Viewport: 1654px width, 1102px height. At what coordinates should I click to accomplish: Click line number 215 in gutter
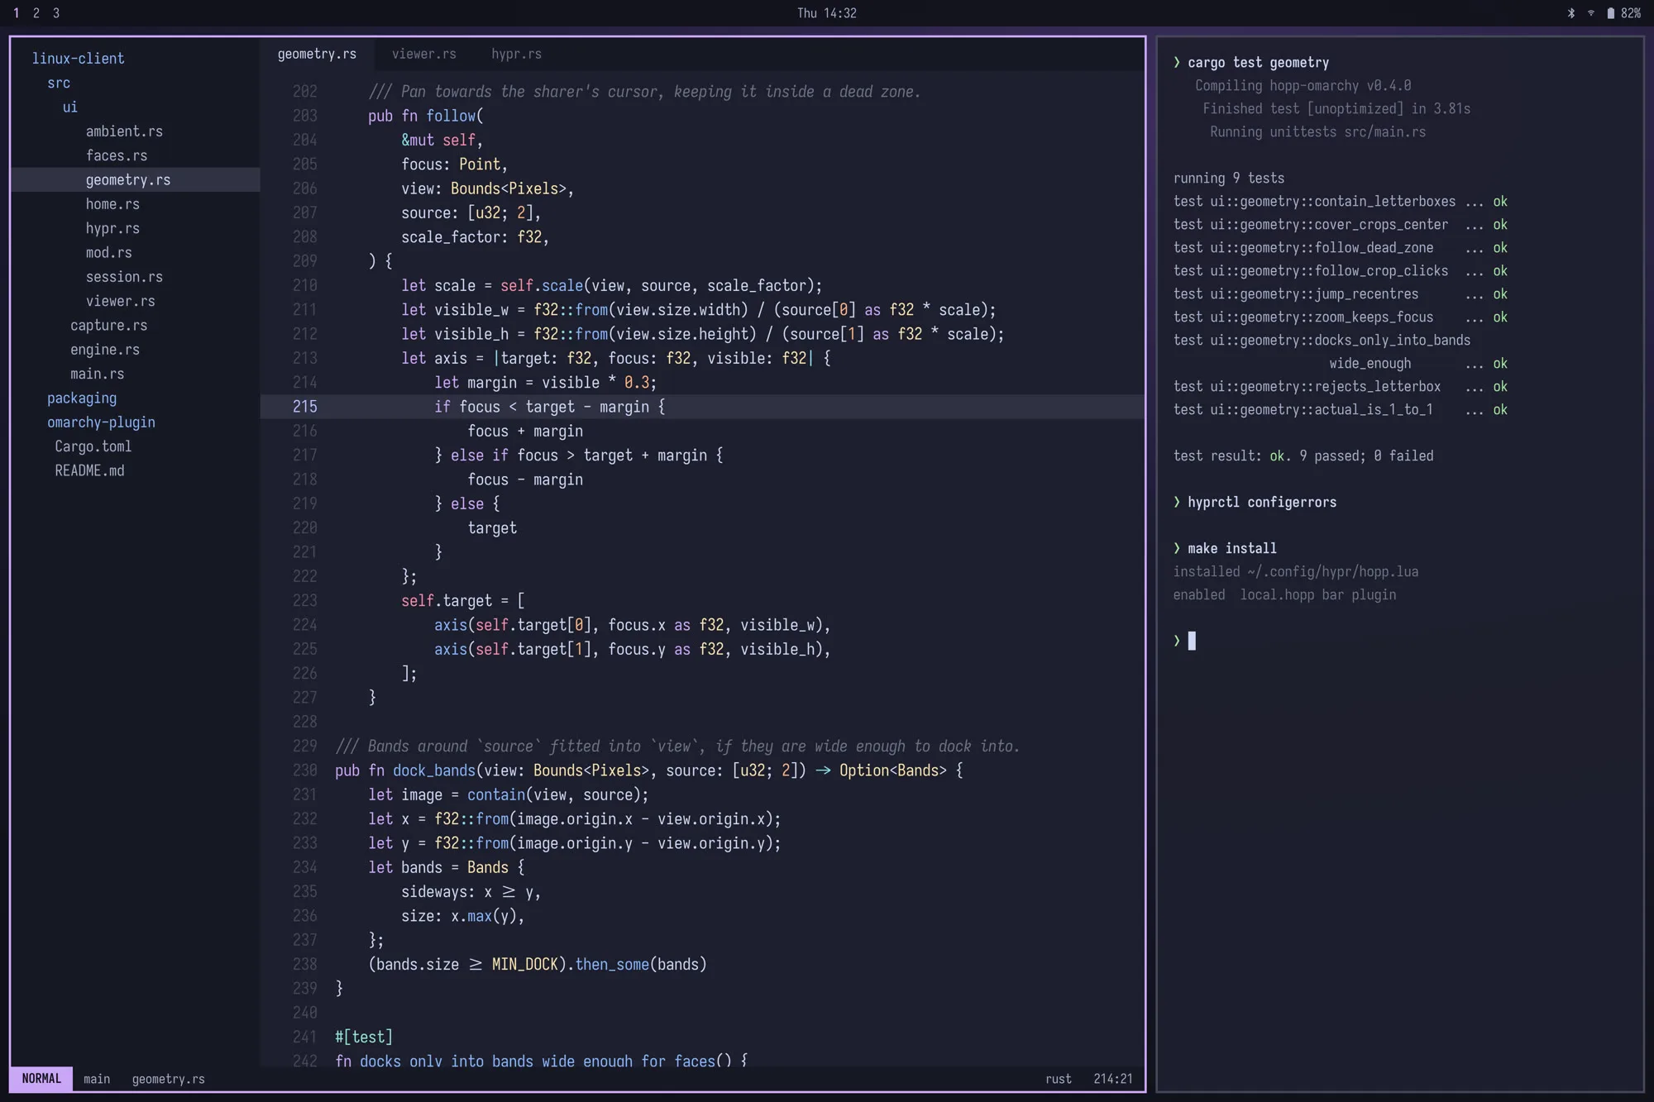pyautogui.click(x=304, y=407)
